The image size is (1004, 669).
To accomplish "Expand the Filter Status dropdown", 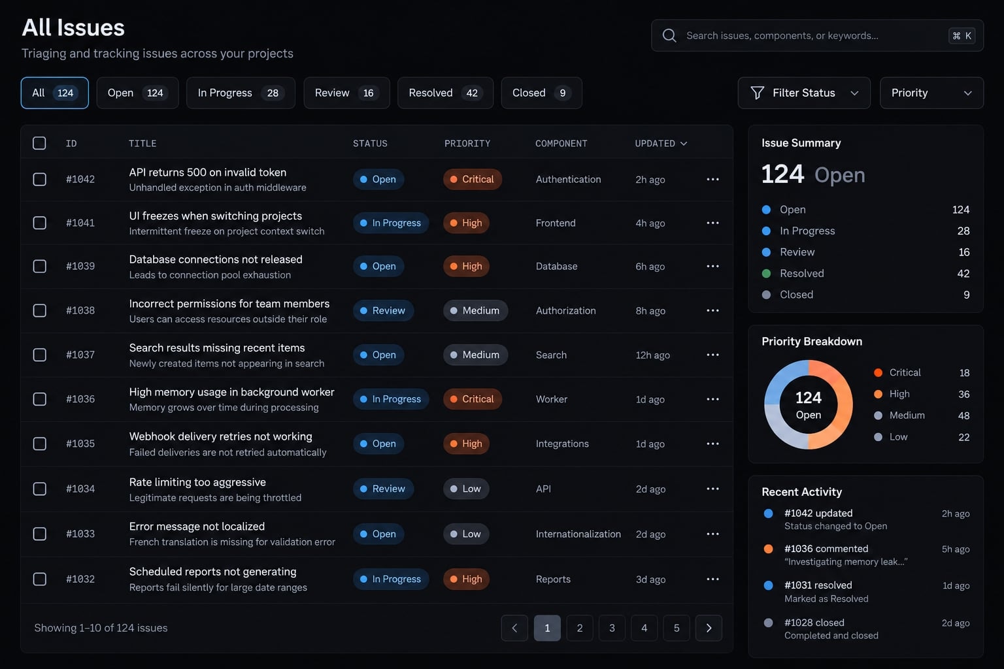I will click(804, 93).
